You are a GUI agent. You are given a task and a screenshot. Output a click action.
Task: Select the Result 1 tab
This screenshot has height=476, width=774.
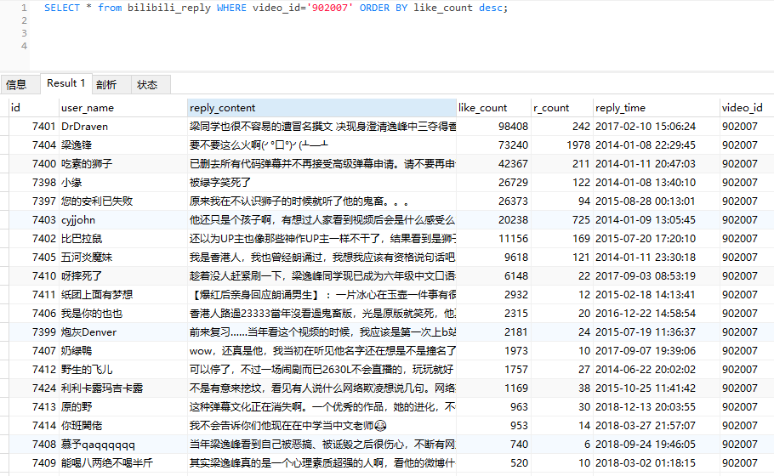[x=65, y=83]
